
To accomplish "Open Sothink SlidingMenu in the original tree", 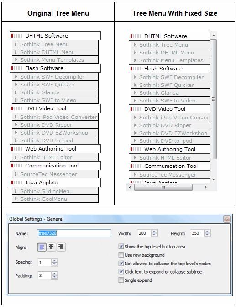I will tap(55, 191).
